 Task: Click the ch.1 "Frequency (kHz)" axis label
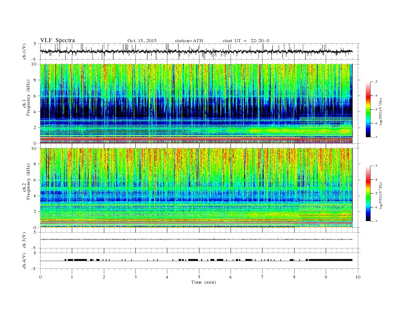tap(28, 97)
